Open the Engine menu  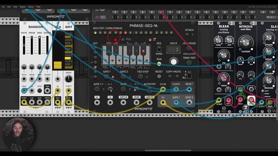click(23, 7)
